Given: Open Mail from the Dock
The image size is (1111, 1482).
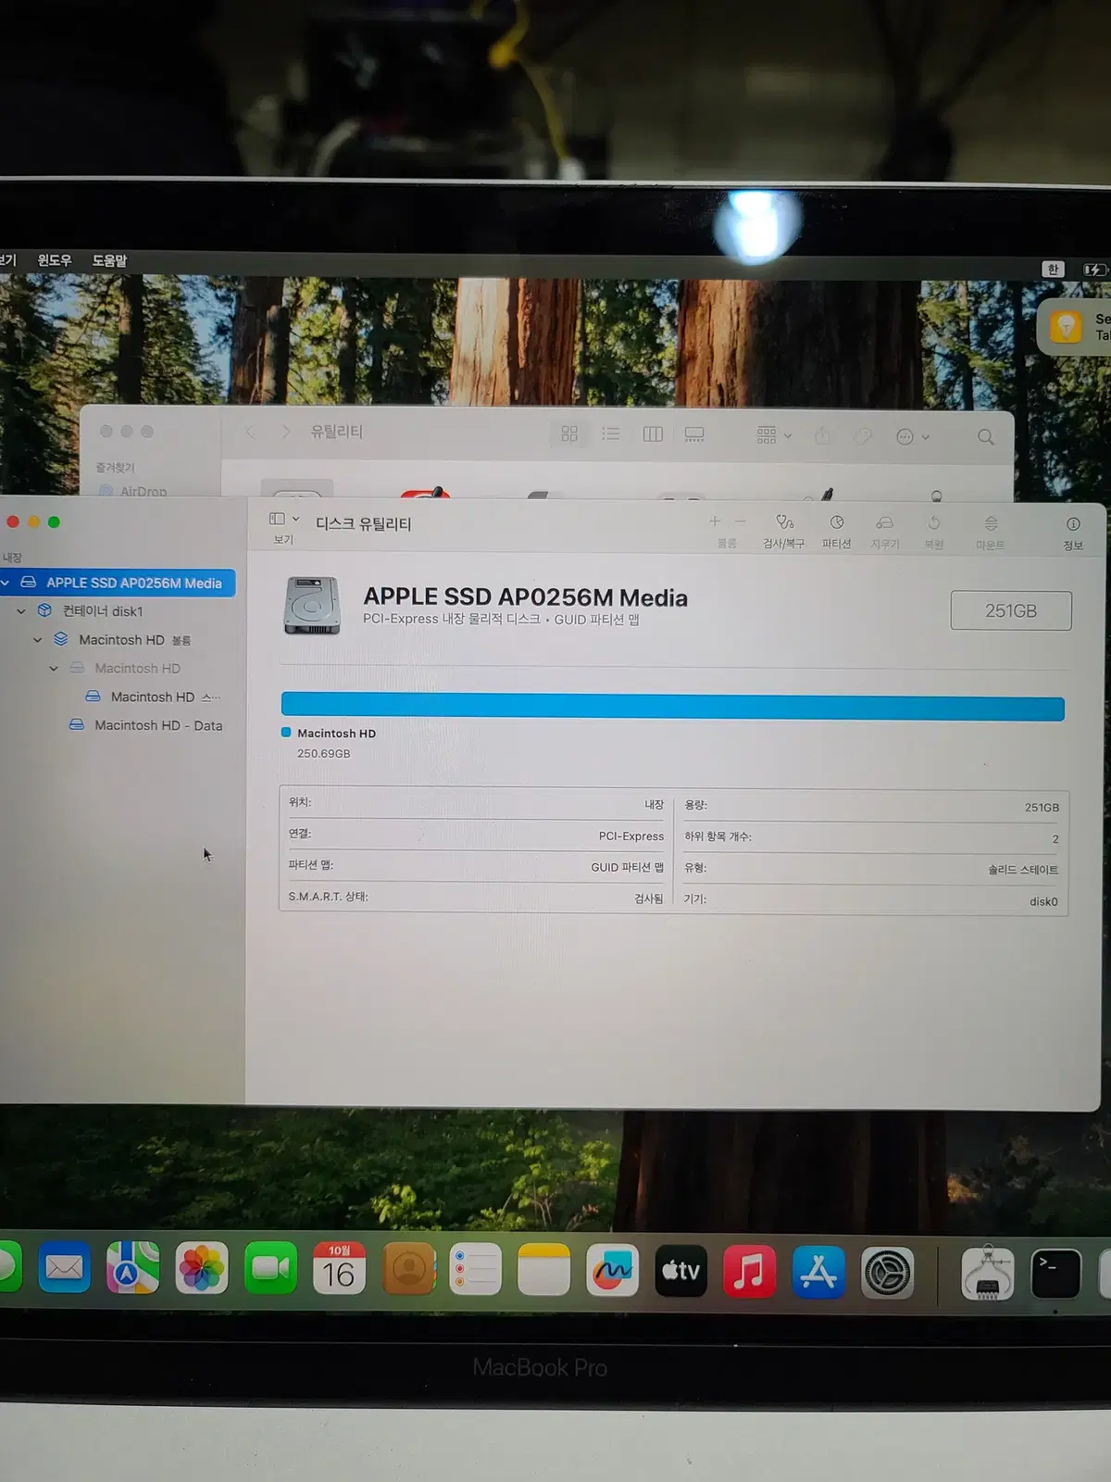Looking at the screenshot, I should (65, 1267).
